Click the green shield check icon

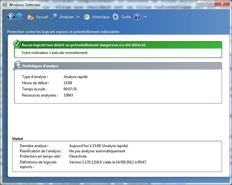point(17,44)
